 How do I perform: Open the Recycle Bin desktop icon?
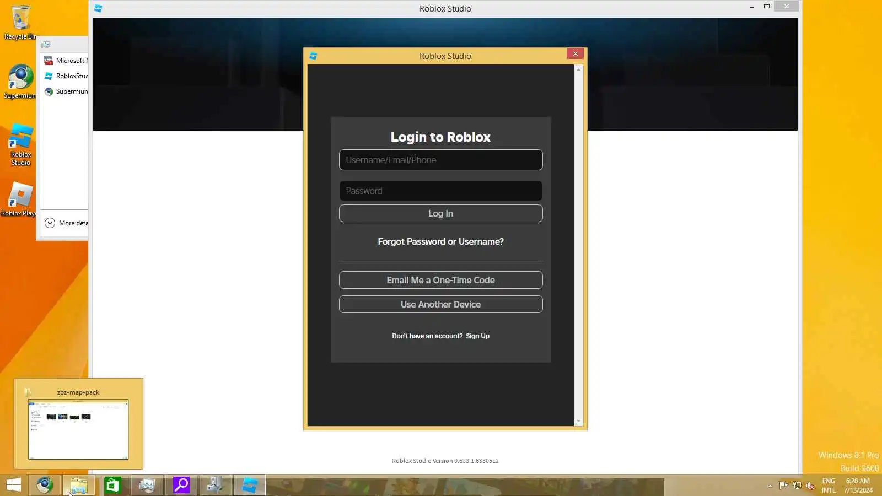coord(20,22)
